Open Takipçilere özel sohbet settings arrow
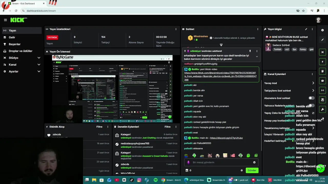 pos(313,90)
